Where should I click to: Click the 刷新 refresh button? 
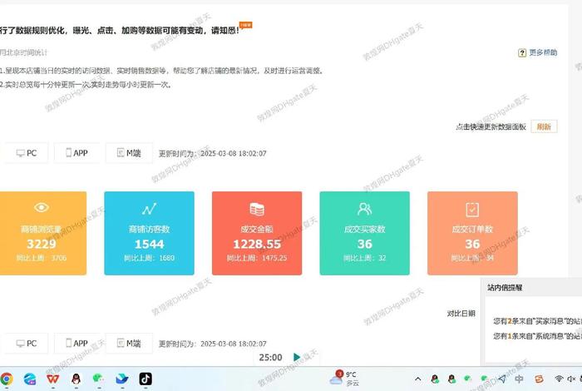point(544,126)
